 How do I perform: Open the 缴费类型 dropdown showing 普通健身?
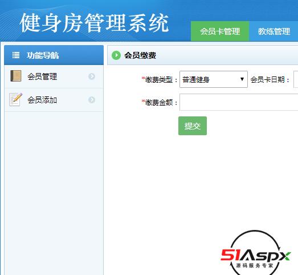tap(214, 79)
